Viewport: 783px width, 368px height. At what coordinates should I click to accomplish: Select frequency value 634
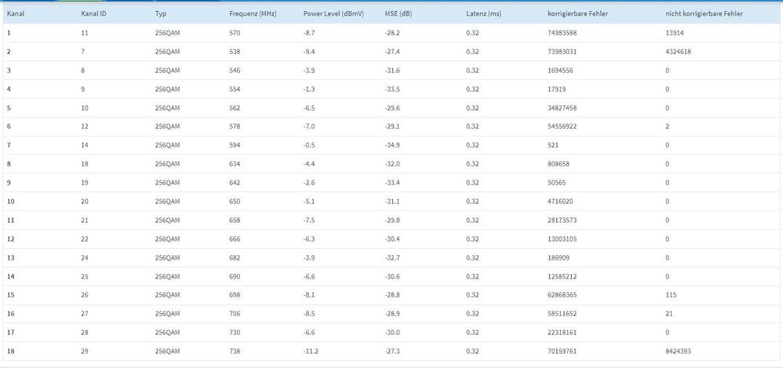[235, 164]
